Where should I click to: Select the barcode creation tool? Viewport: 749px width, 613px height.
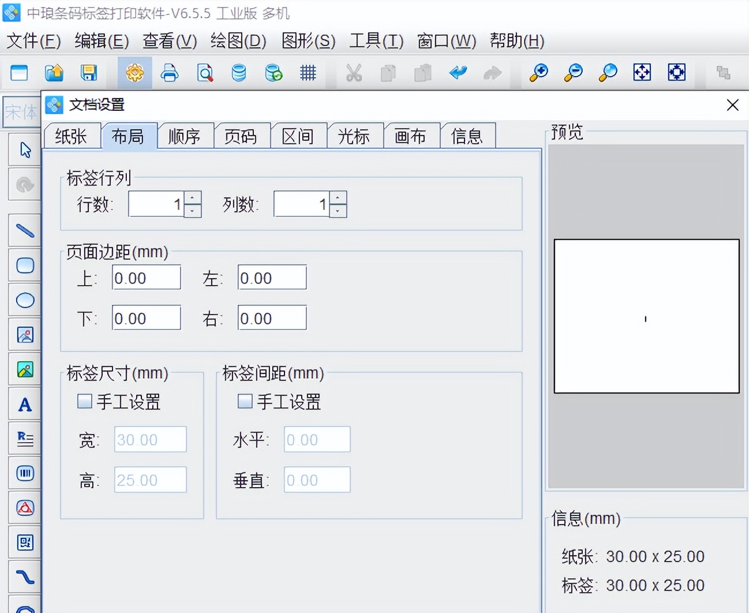point(24,473)
